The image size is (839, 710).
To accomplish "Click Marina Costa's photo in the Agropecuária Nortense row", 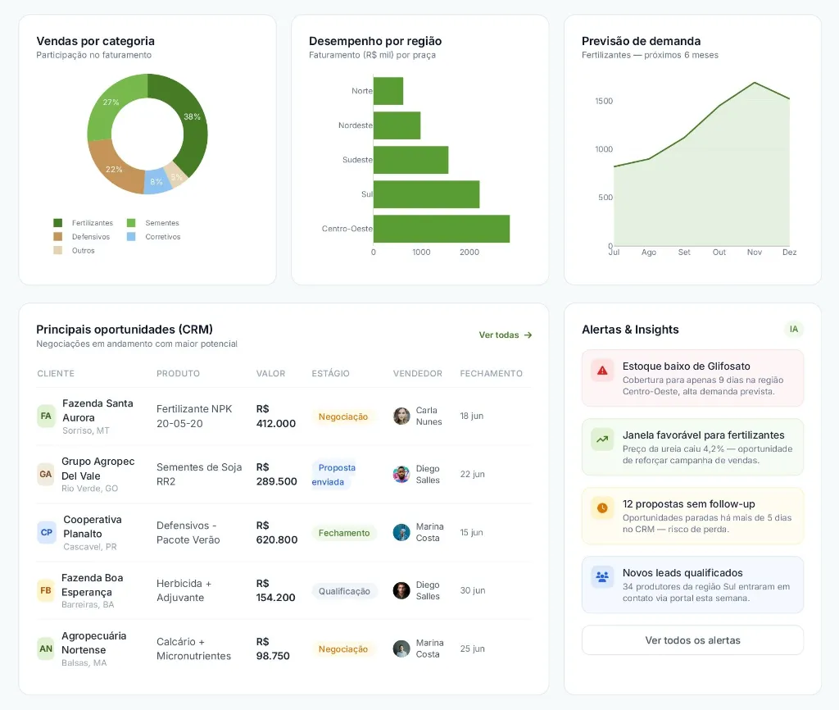I will tap(401, 649).
